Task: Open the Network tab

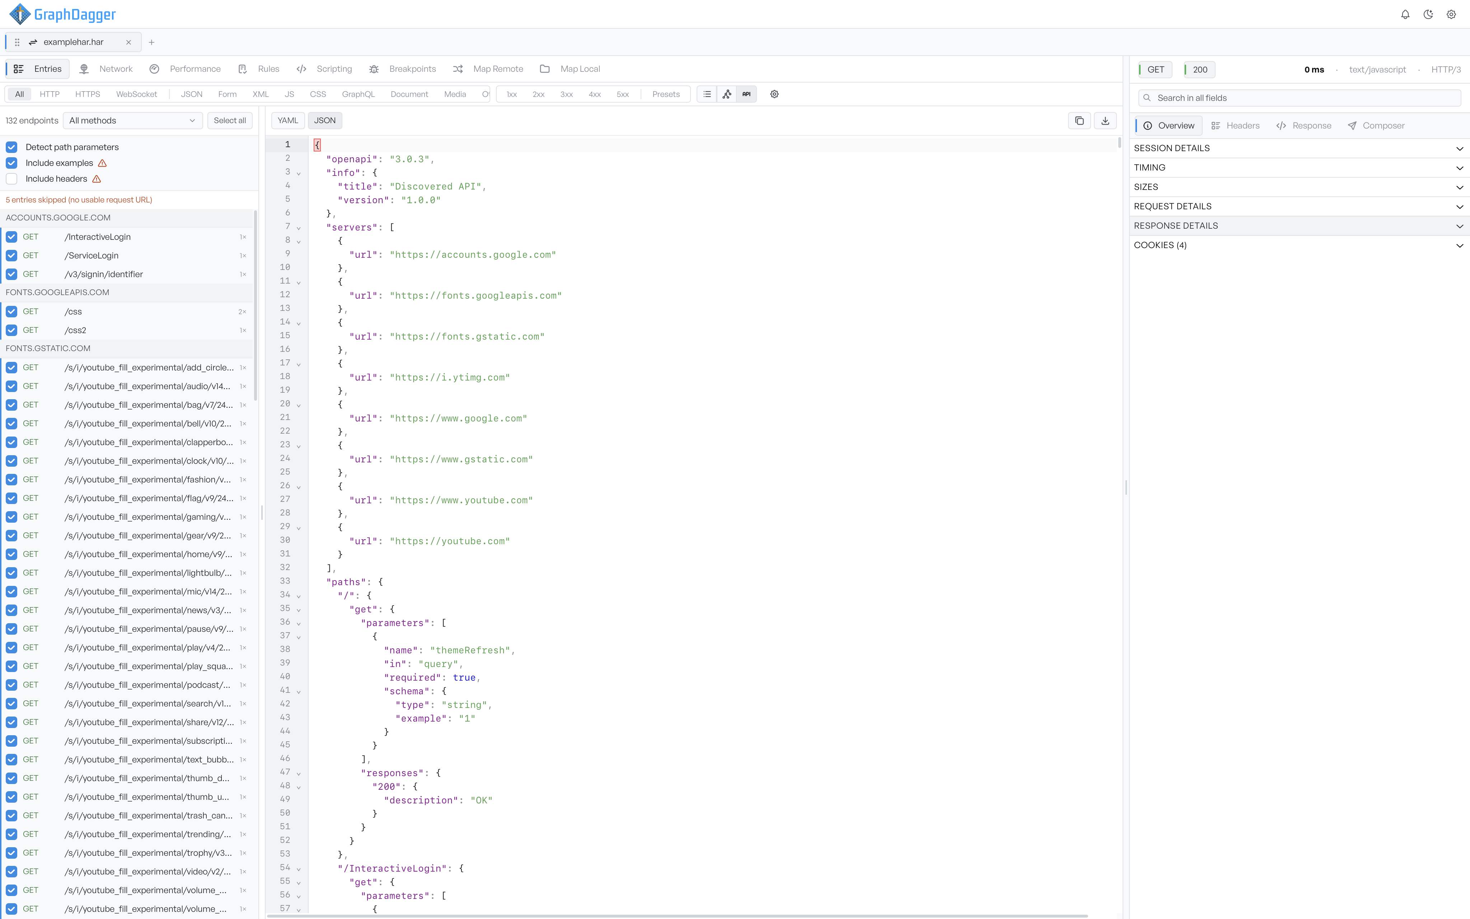Action: point(106,69)
